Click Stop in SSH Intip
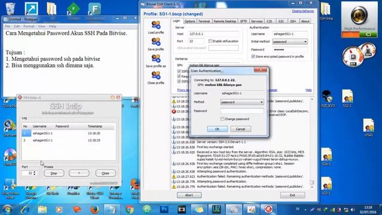This screenshot has height=215, width=382. click(x=54, y=173)
